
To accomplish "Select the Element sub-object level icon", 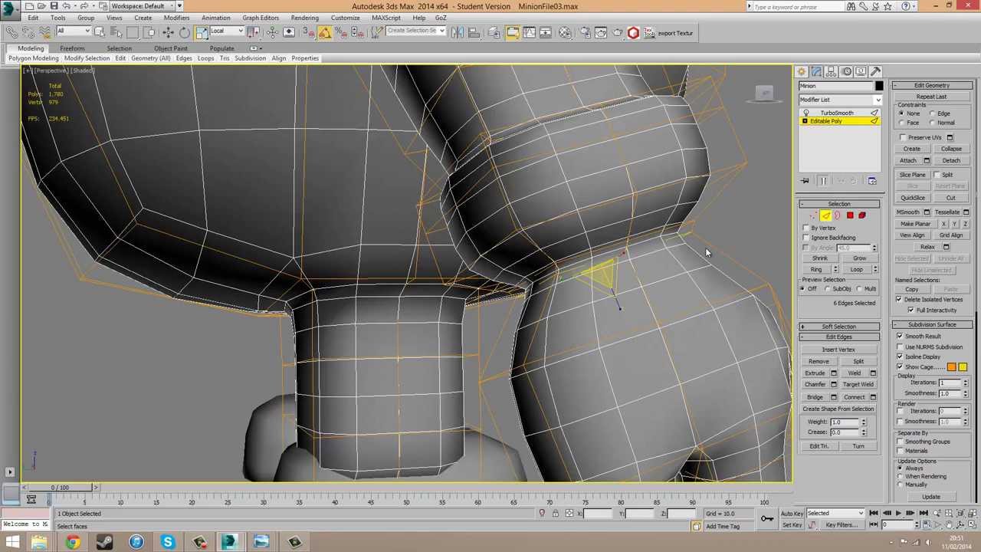I will click(x=862, y=215).
